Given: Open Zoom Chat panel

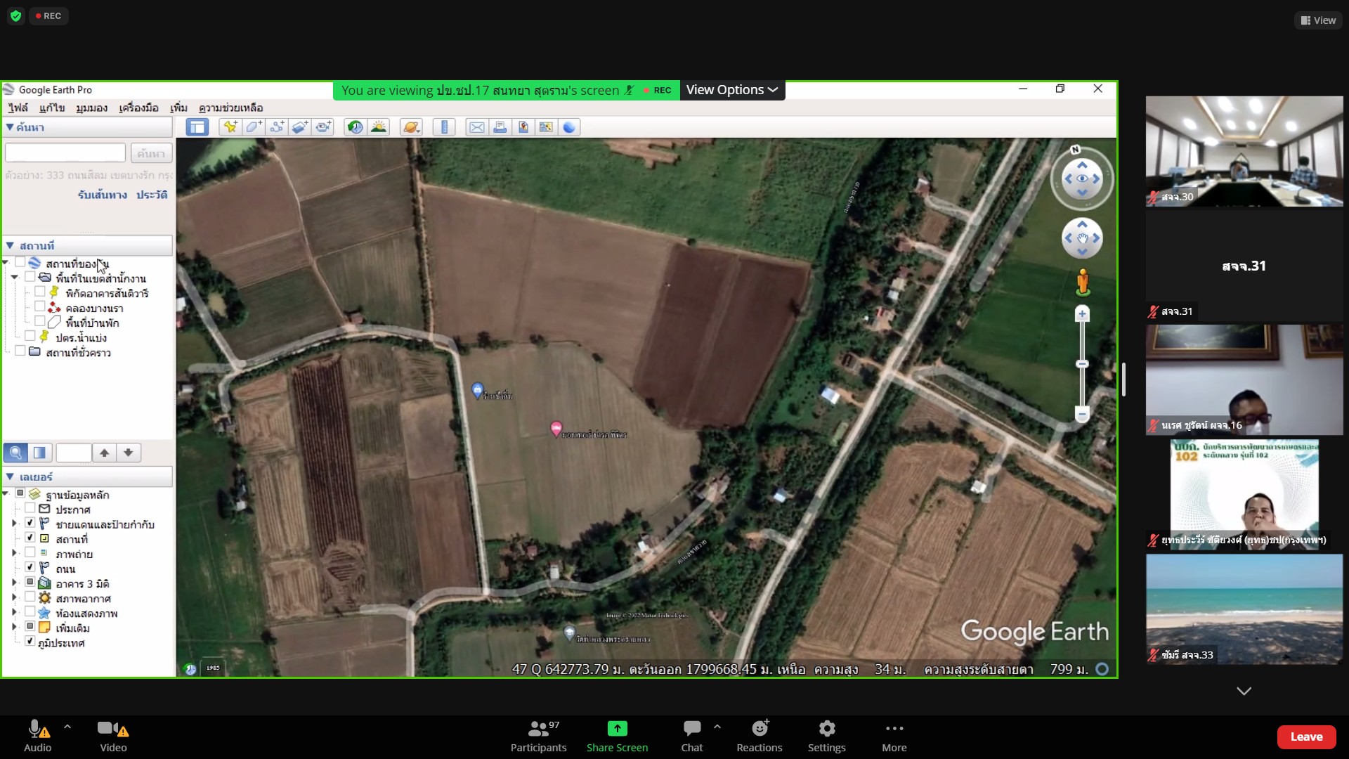Looking at the screenshot, I should click(691, 736).
